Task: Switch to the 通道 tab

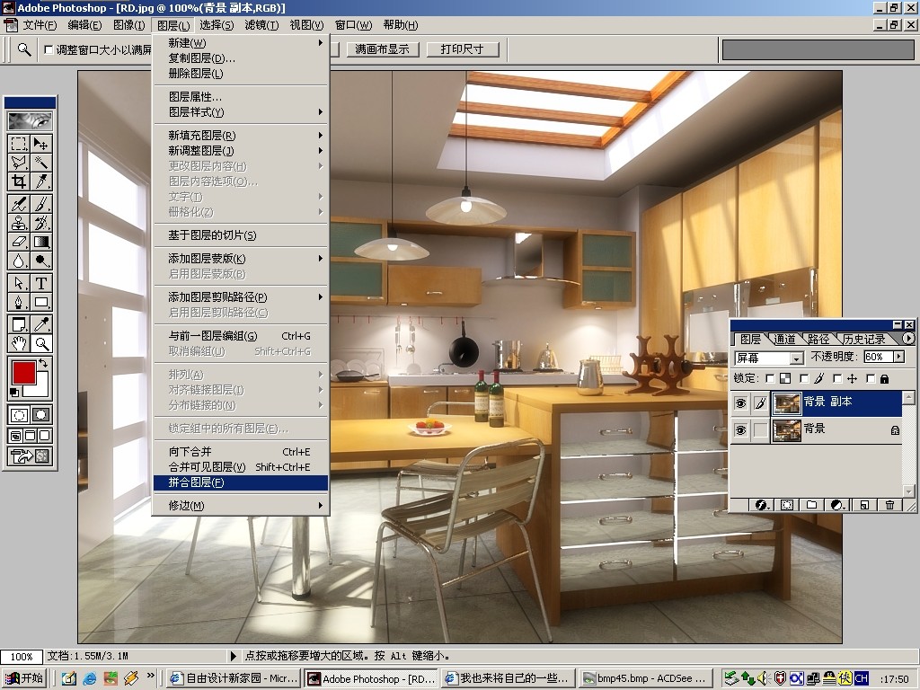Action: click(x=784, y=339)
